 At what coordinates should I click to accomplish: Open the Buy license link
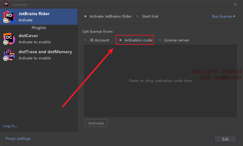pyautogui.click(x=222, y=16)
